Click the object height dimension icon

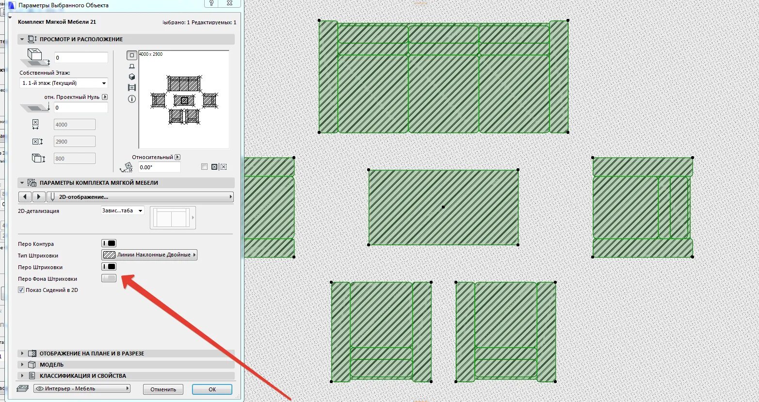coord(38,158)
